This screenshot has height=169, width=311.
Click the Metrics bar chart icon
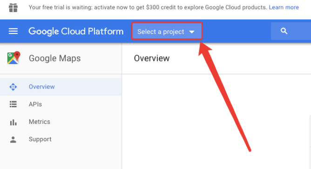13,122
